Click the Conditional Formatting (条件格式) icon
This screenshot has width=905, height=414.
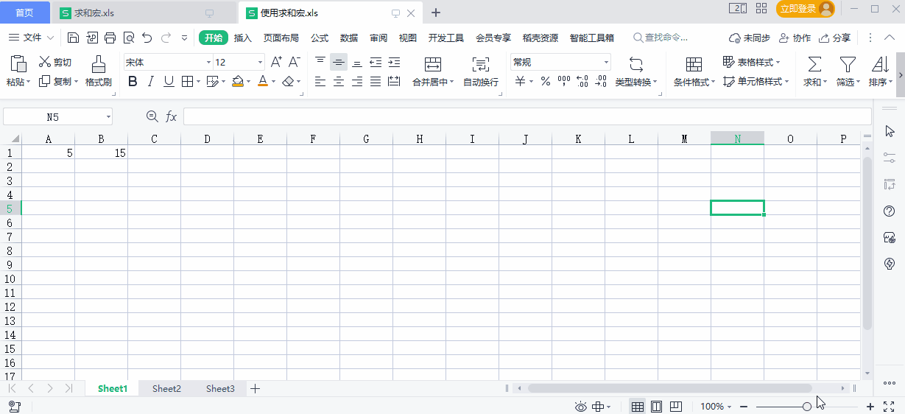(x=694, y=64)
